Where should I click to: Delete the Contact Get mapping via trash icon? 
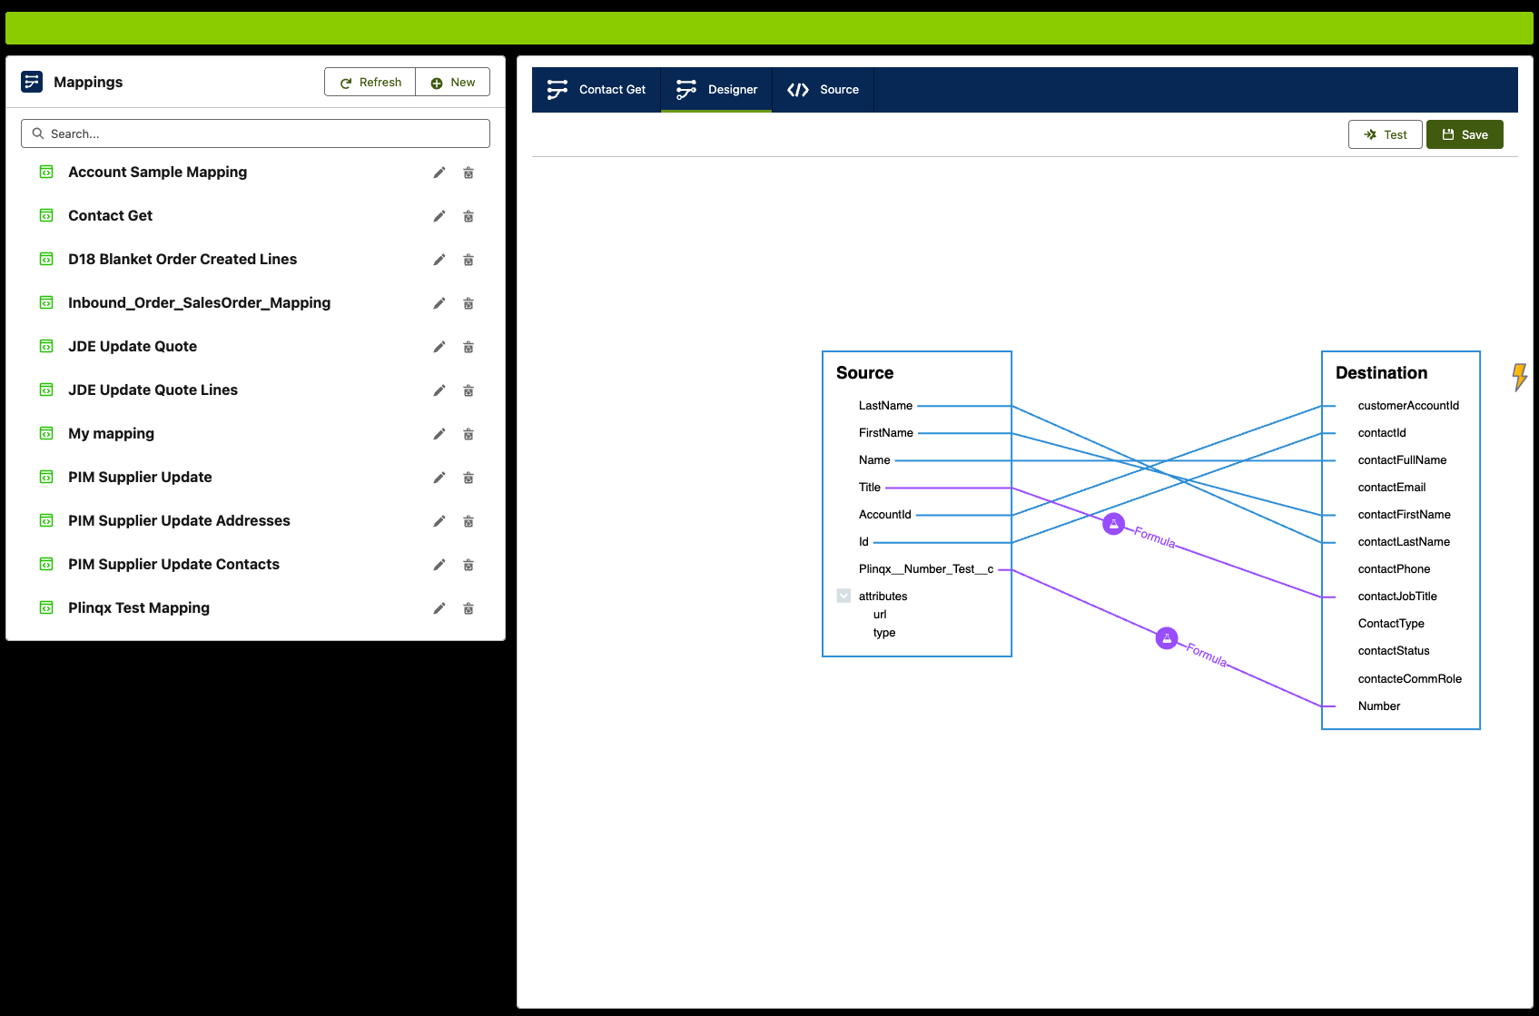(469, 216)
